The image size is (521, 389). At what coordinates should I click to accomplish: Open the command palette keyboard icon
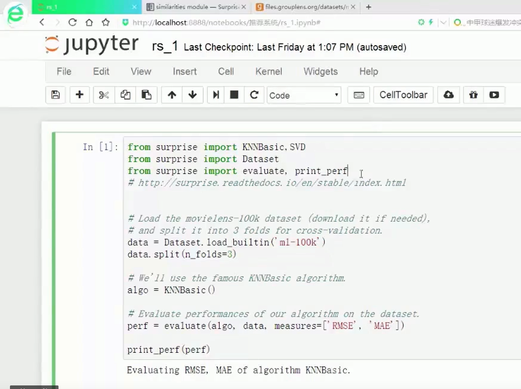pyautogui.click(x=359, y=95)
